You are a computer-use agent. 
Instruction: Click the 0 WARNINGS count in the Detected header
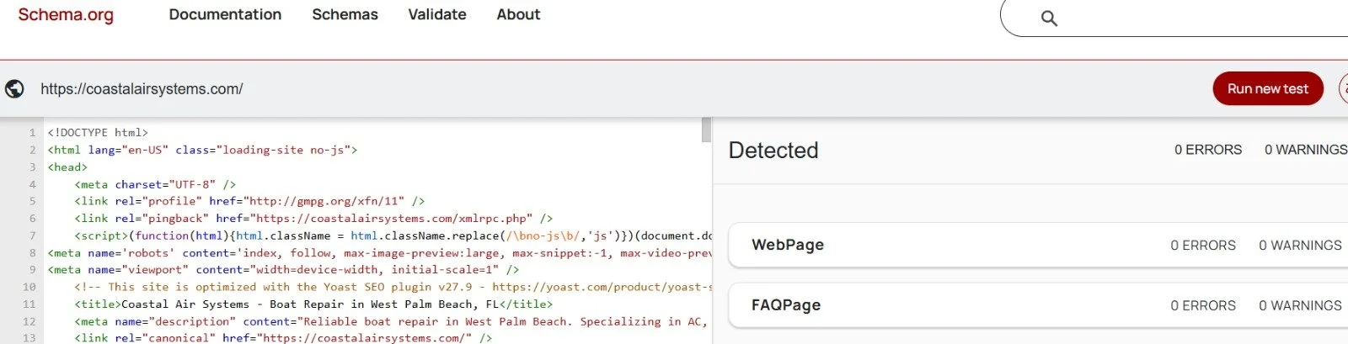(x=1306, y=150)
